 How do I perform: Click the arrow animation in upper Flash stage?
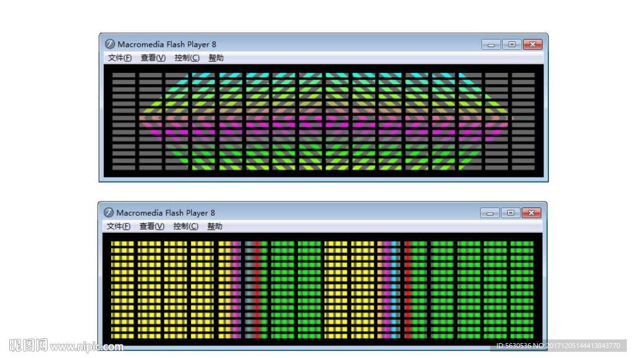click(x=324, y=121)
